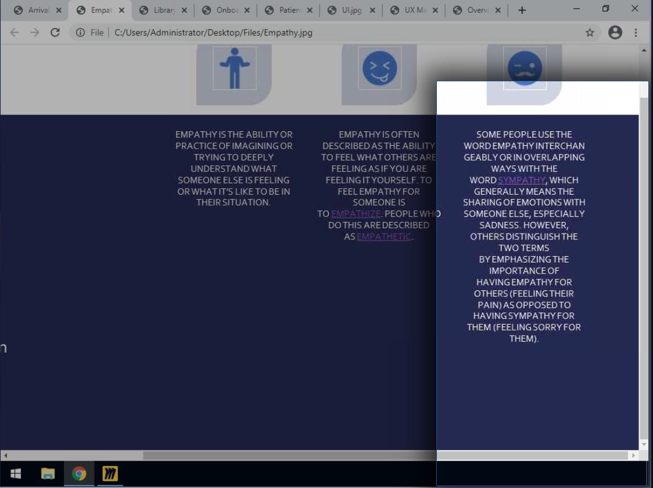Click the vertical scrollbar down arrow
The width and height of the screenshot is (653, 488).
click(x=644, y=444)
